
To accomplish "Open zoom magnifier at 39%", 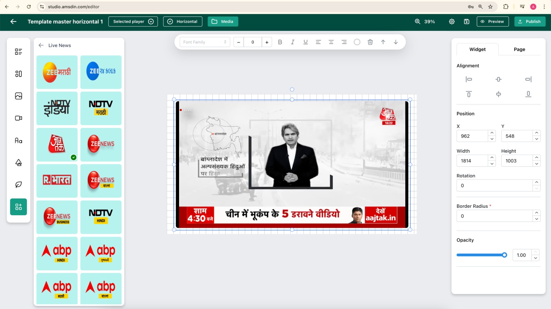I will pyautogui.click(x=417, y=21).
